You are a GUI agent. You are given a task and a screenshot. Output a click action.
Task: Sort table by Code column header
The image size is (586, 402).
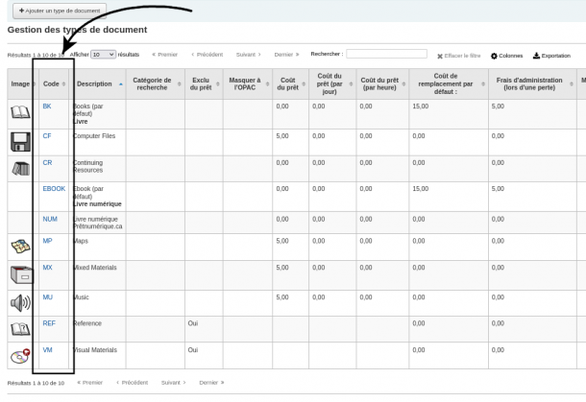coord(54,84)
